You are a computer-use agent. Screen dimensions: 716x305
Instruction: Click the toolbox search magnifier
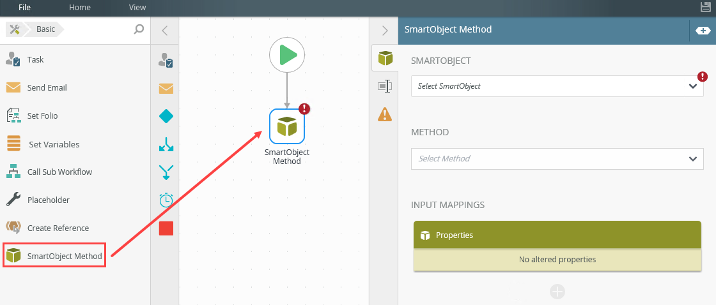(139, 29)
